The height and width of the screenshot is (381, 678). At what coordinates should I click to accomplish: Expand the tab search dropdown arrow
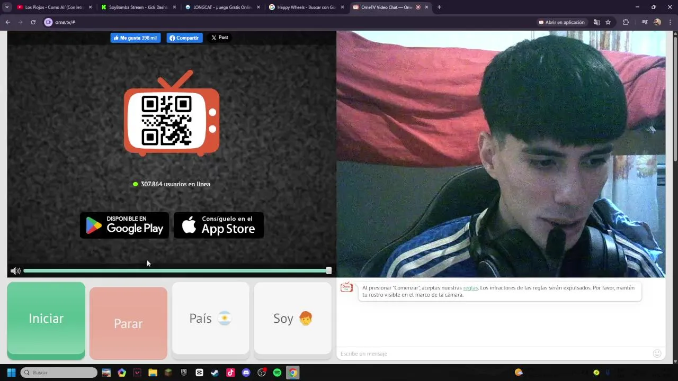click(x=7, y=7)
